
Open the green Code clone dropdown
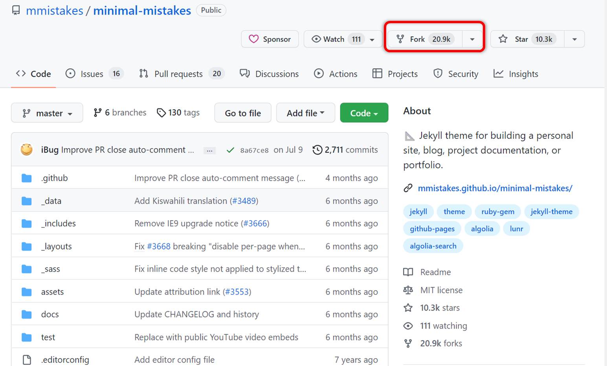point(364,113)
